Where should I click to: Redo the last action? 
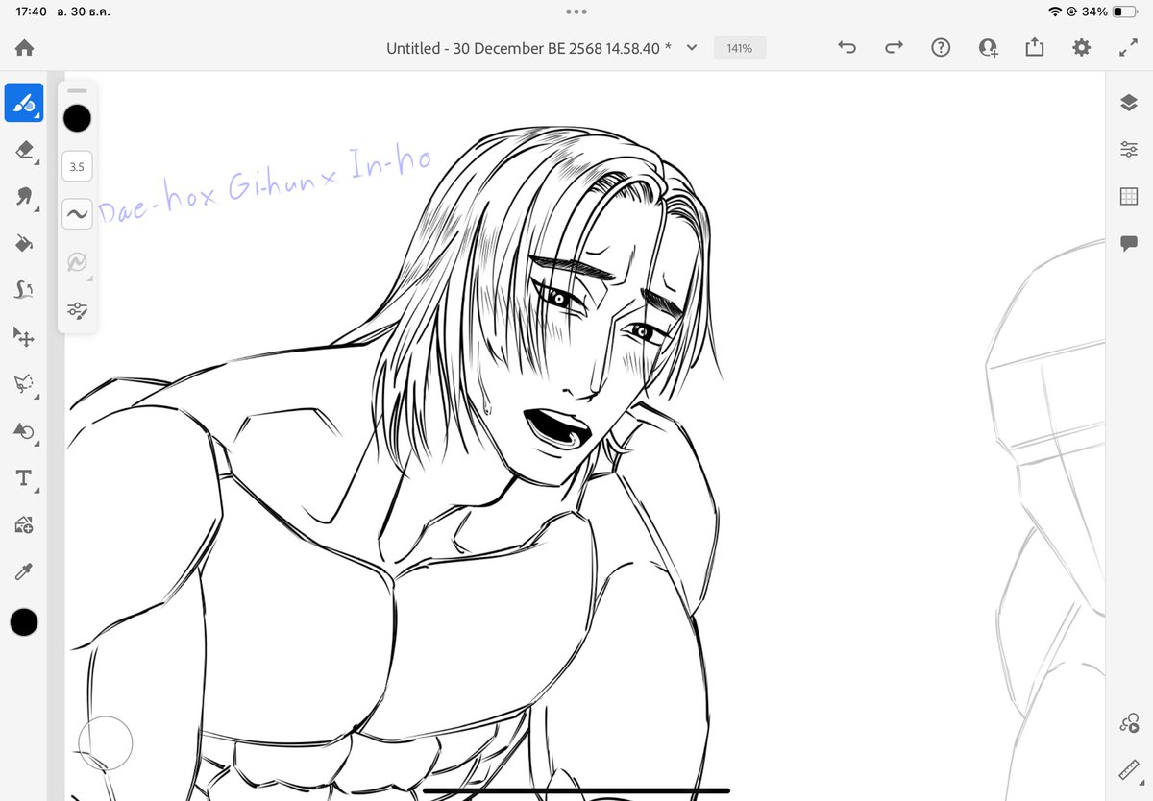click(x=894, y=48)
